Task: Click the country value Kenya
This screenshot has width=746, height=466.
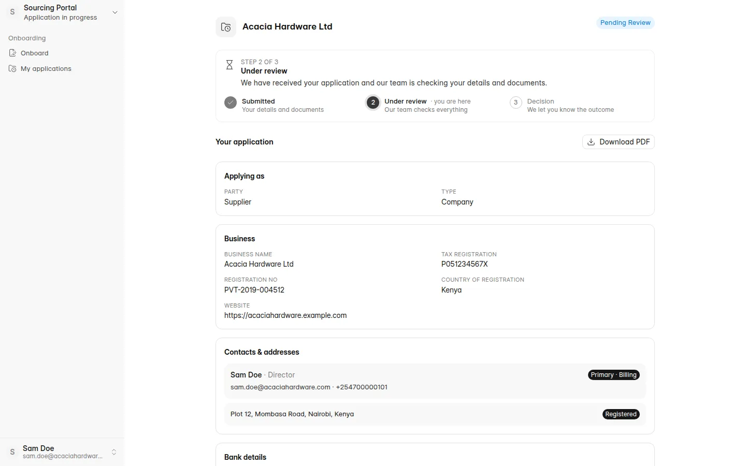Action: pyautogui.click(x=451, y=290)
